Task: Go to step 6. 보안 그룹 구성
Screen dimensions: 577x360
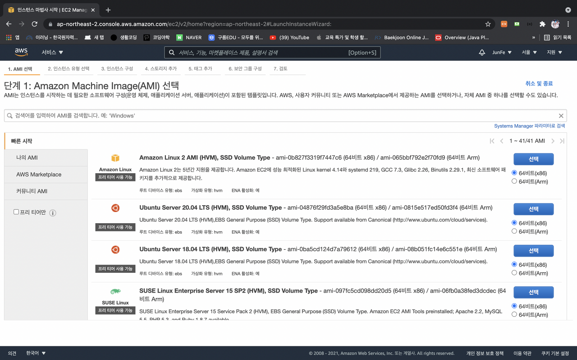Action: [x=245, y=69]
